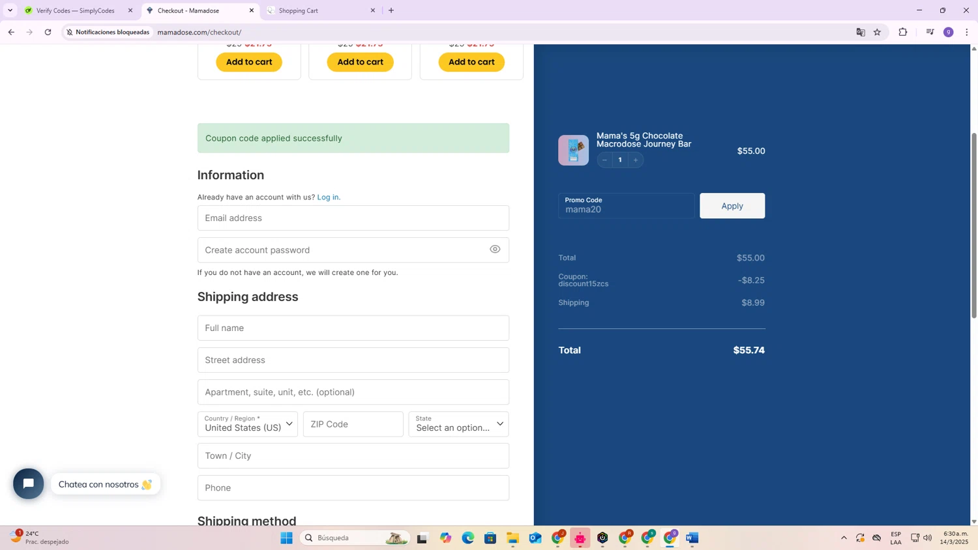978x550 pixels.
Task: Open Microsoft Word from the taskbar
Action: coord(692,538)
